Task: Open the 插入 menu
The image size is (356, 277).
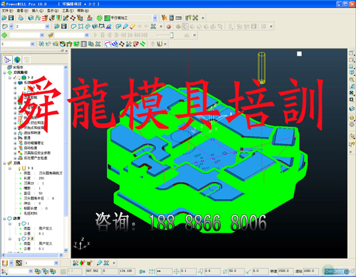Action: click(x=37, y=10)
